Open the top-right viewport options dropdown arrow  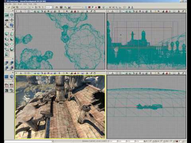[108, 11]
